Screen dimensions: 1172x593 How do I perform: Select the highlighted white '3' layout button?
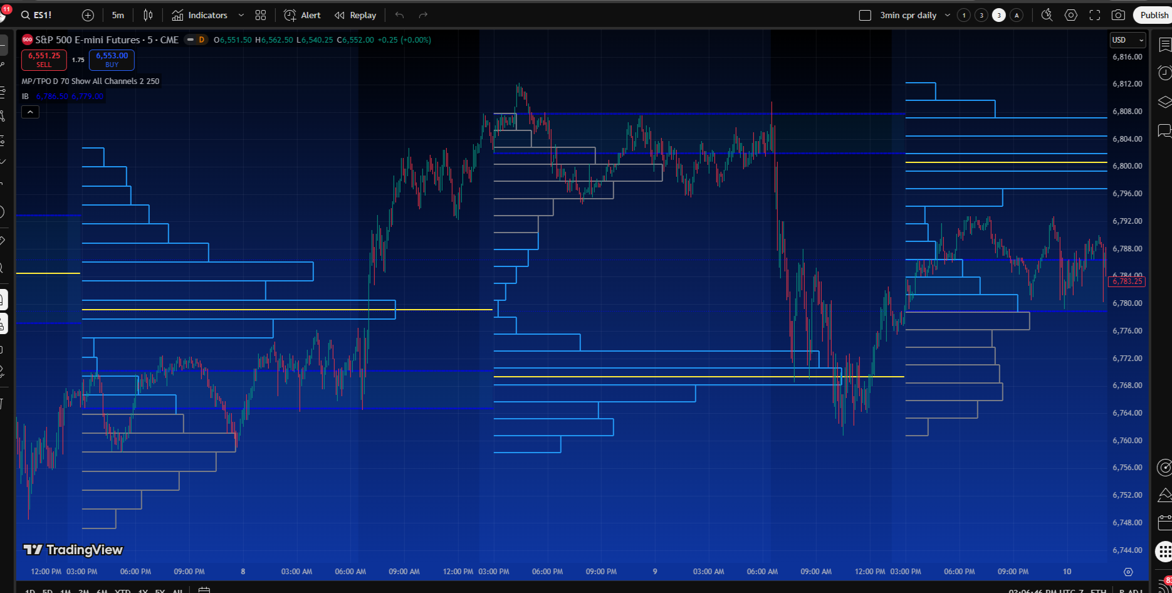coord(999,15)
